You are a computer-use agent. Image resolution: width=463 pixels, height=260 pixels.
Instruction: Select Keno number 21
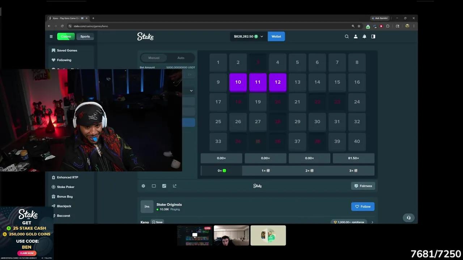click(x=297, y=102)
